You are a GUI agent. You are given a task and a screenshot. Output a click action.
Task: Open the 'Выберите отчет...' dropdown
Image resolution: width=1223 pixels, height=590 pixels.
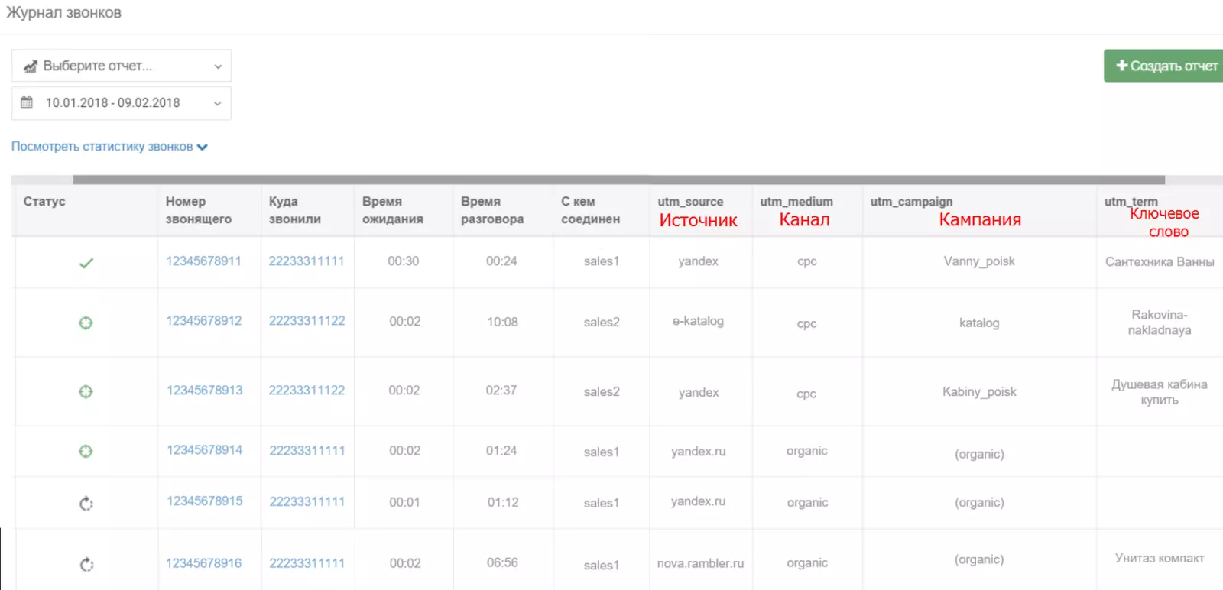(x=122, y=66)
